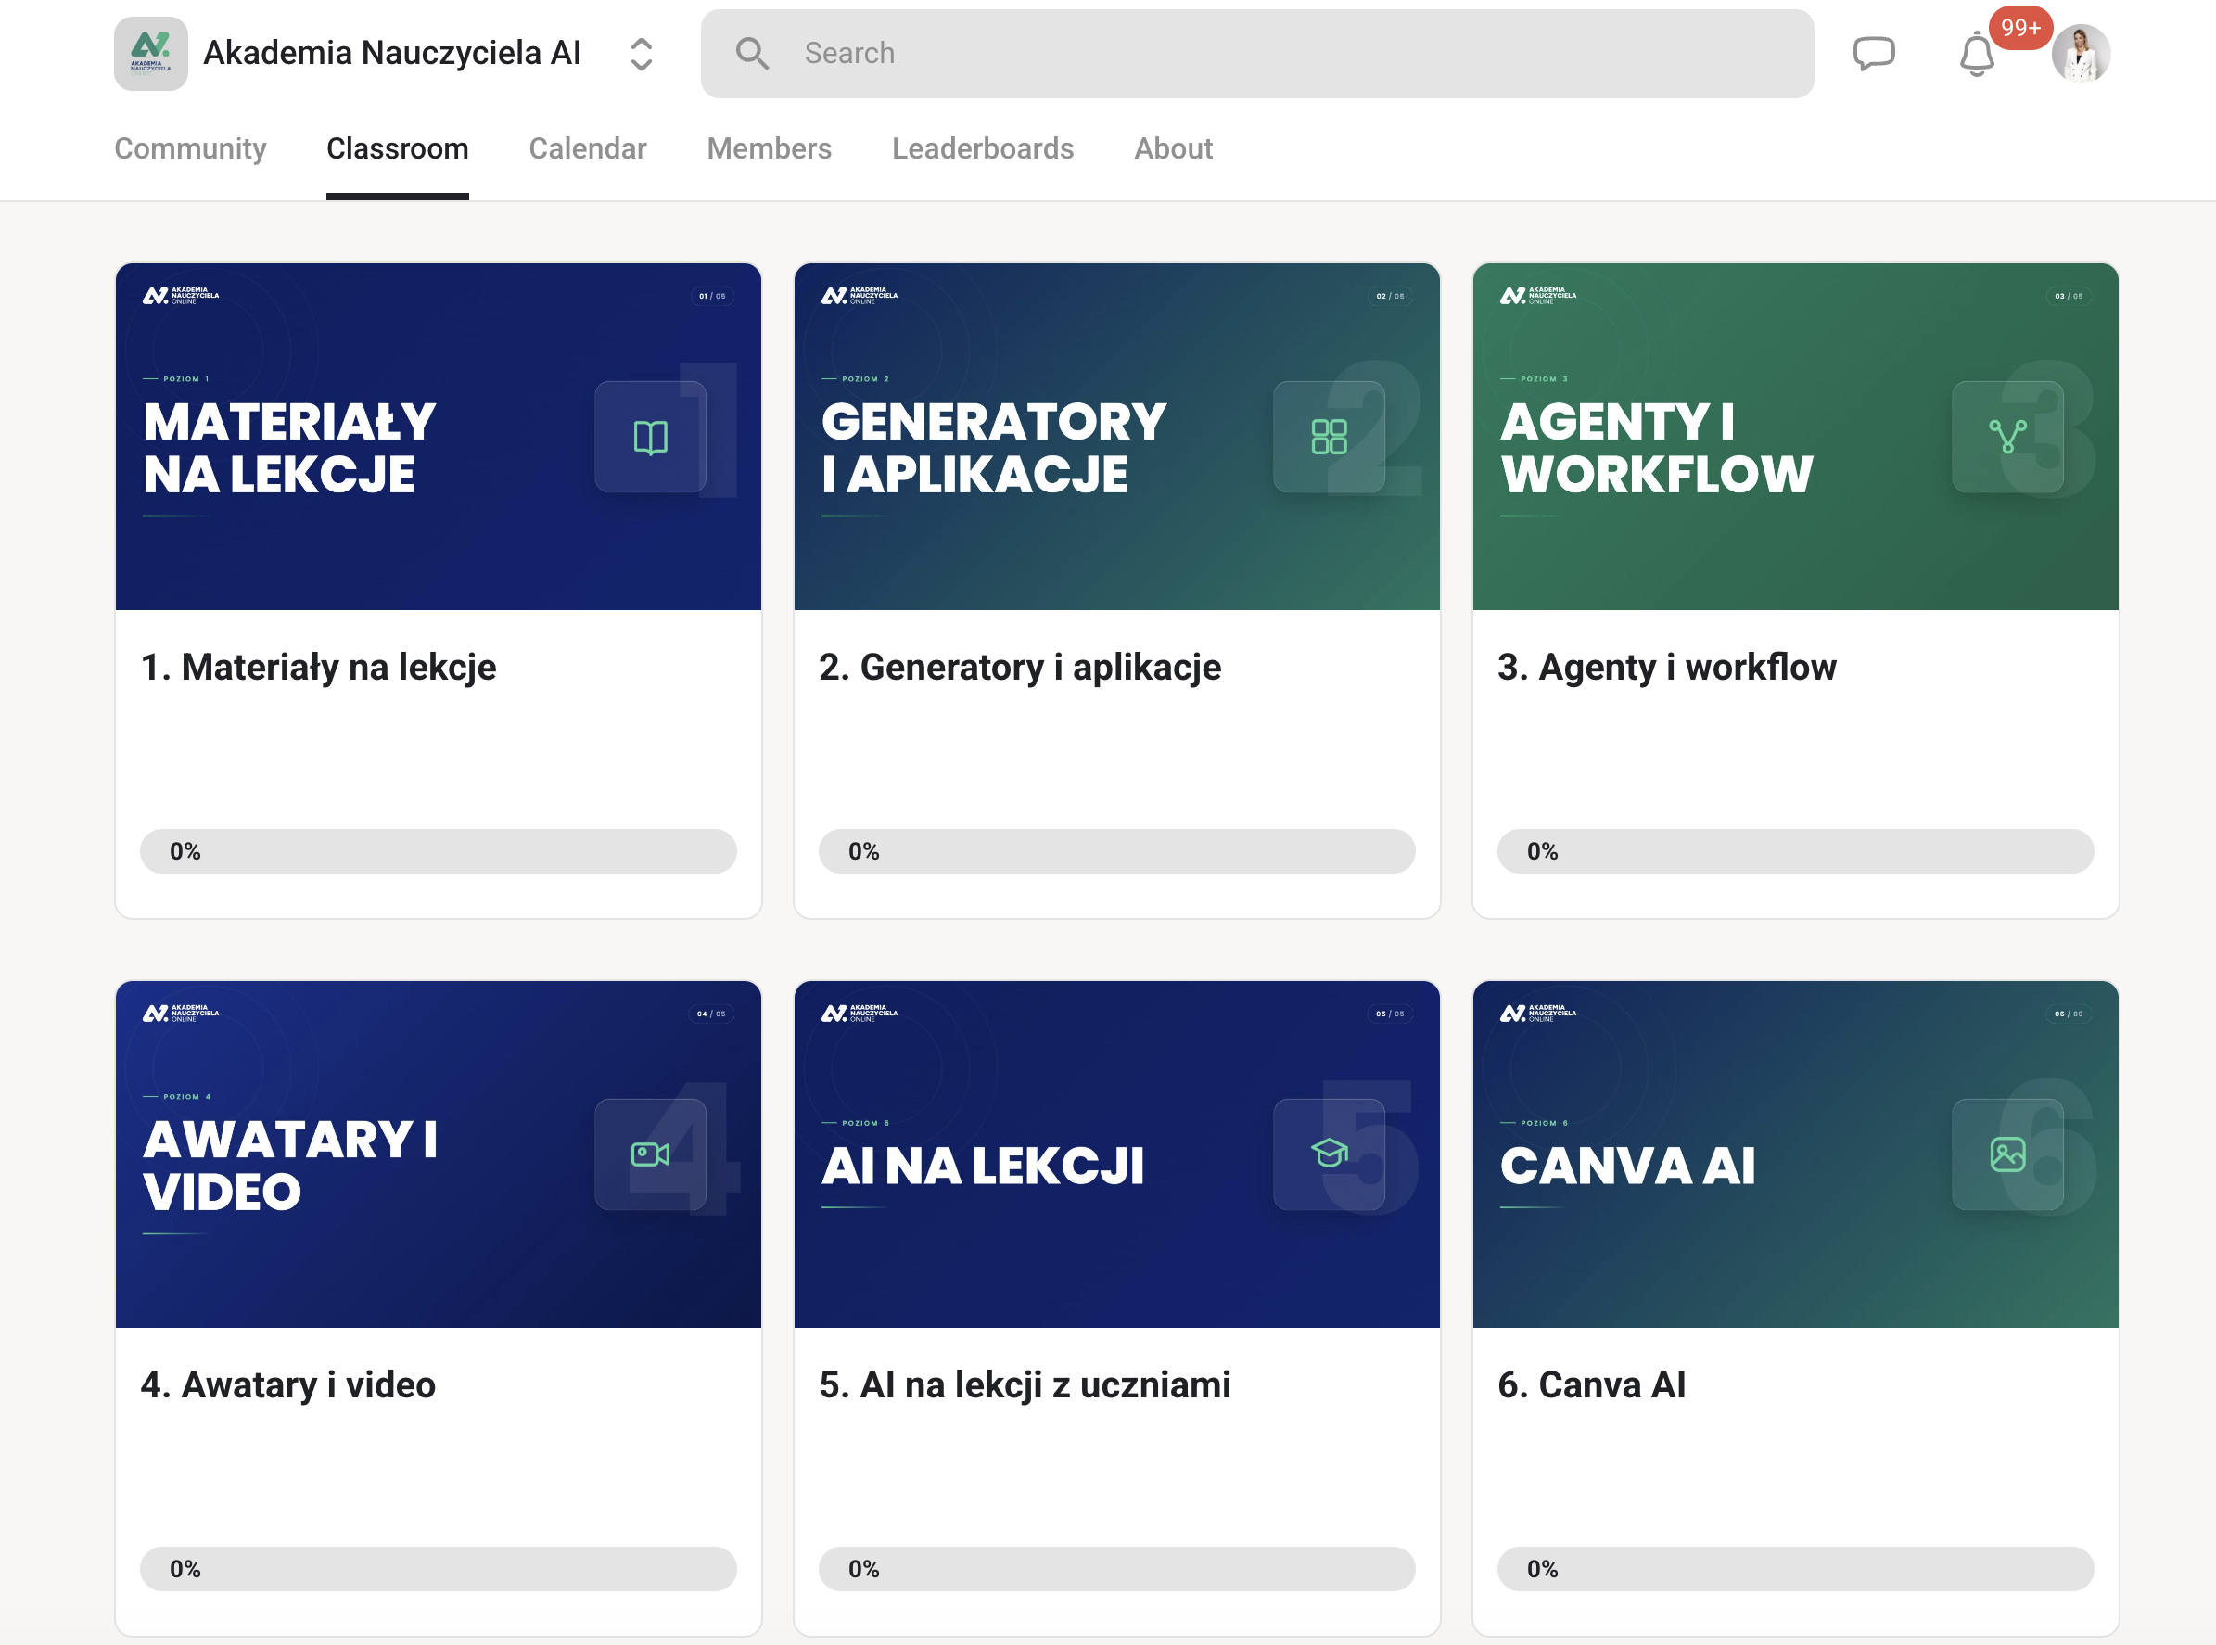Click the 03/05 badge on Agenty cover

2069,296
